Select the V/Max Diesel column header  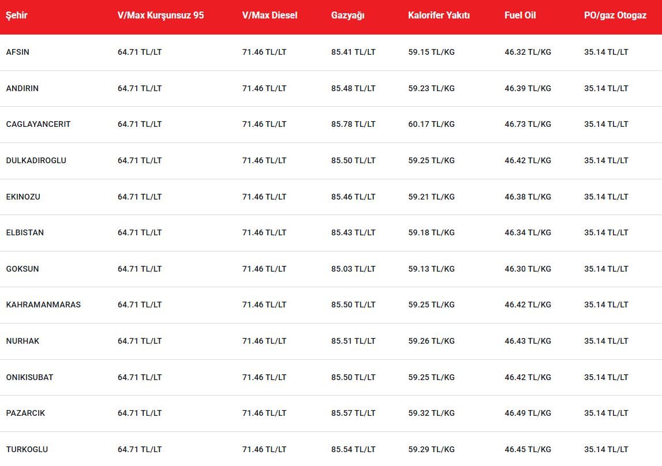[x=270, y=16]
